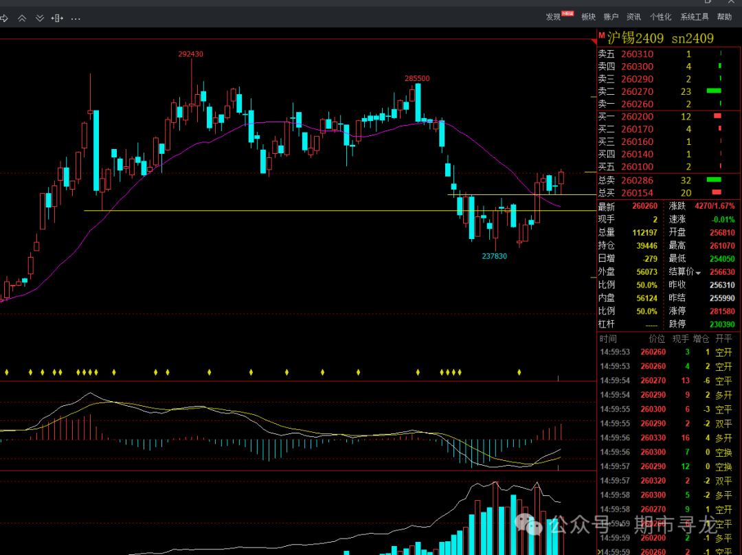
Task: Open the 资讯 menu
Action: 633,17
